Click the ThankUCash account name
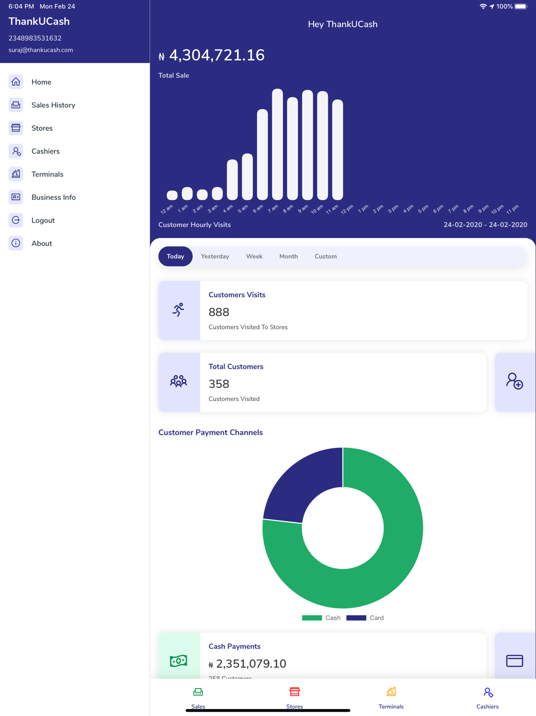 click(39, 21)
